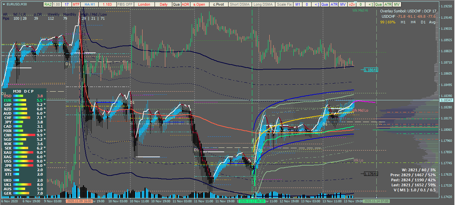
Task: Click the c.Pivot button
Action: click(x=219, y=4)
